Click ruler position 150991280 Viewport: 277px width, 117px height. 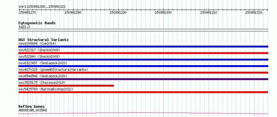[x=73, y=12]
